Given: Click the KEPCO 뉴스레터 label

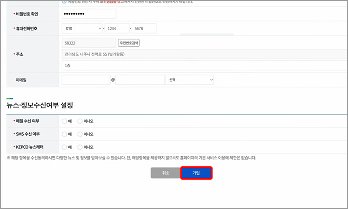Looking at the screenshot, I should (30, 147).
